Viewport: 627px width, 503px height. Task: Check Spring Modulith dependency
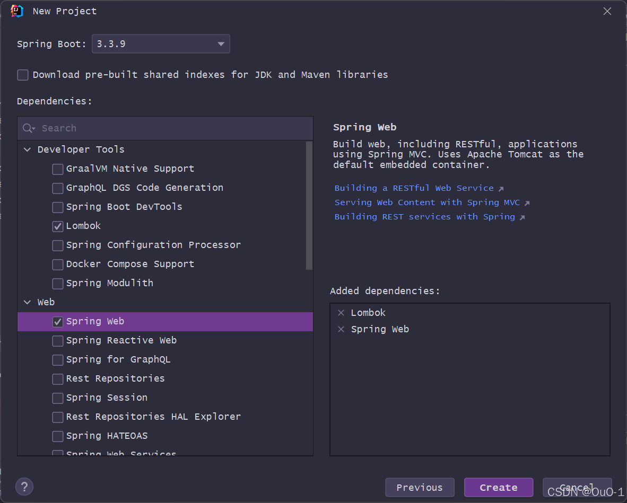point(58,284)
